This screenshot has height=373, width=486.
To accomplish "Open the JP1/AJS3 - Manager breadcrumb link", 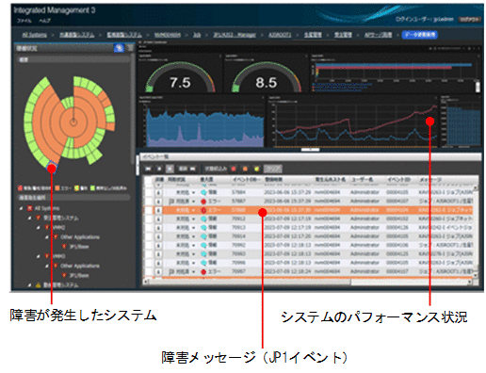I will (235, 35).
